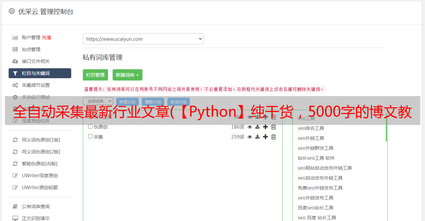This screenshot has width=425, height=221.
Task: Expand the 全部词库 dropdown
Action: pos(98,101)
